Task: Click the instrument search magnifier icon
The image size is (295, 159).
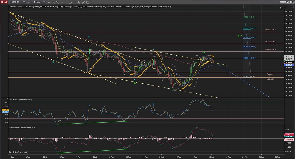Action: click(28, 2)
